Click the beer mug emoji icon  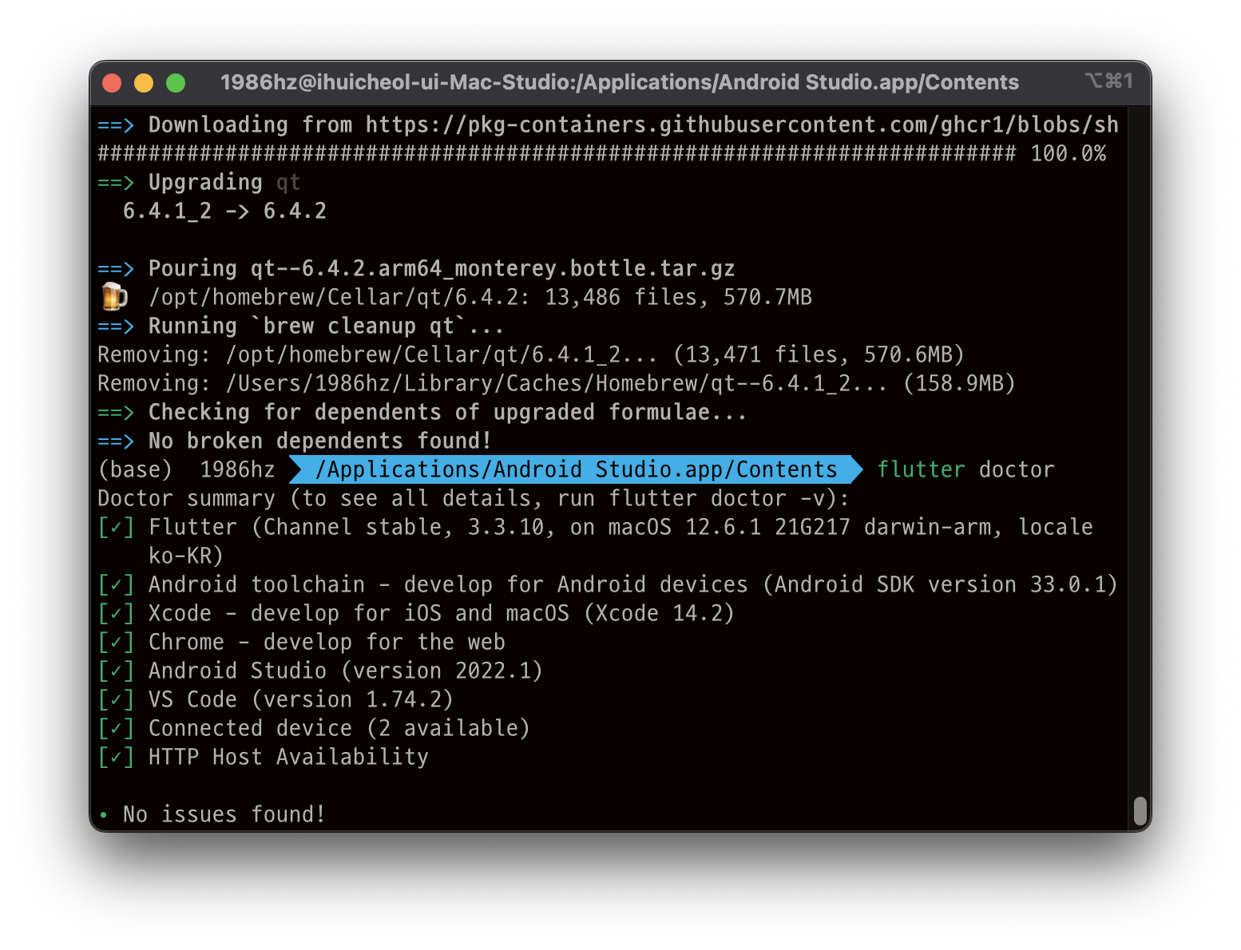pyautogui.click(x=114, y=297)
